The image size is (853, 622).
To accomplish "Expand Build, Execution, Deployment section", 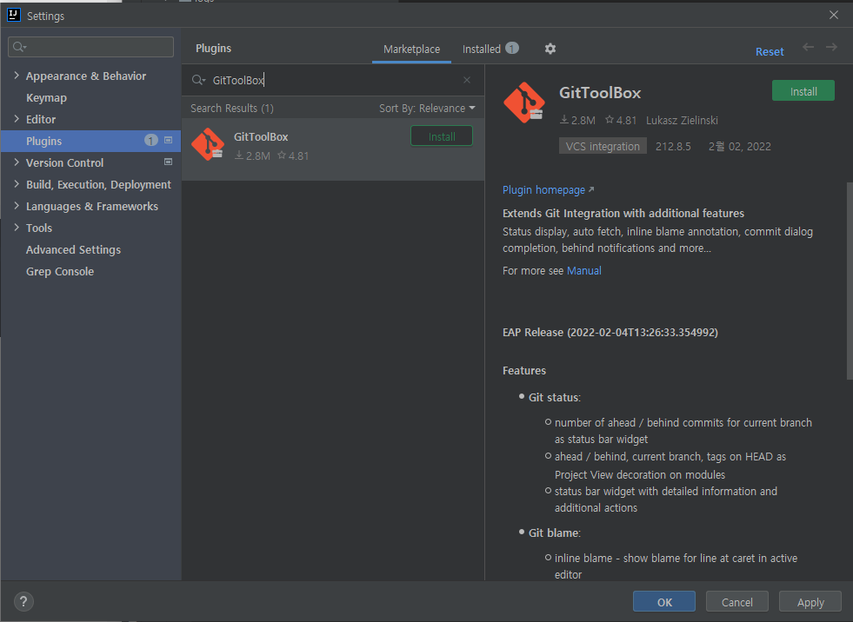I will tap(17, 184).
